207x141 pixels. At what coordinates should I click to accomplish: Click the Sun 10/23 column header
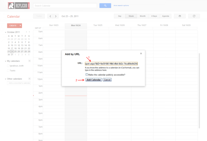point(54,25)
